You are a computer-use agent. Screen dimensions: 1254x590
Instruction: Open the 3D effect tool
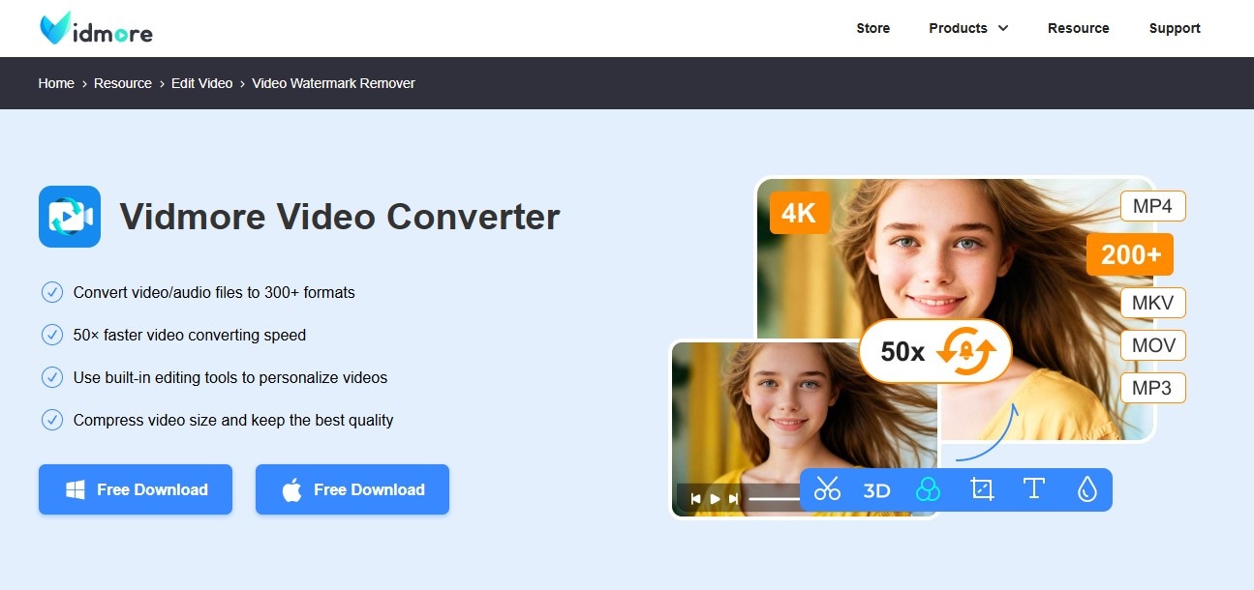click(x=877, y=490)
